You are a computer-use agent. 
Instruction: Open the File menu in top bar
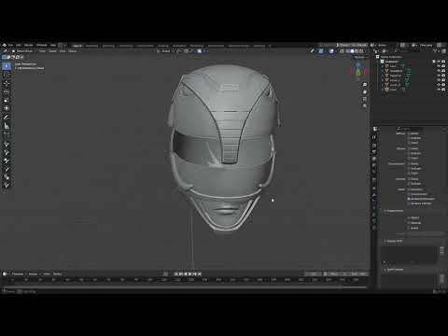pyautogui.click(x=10, y=46)
